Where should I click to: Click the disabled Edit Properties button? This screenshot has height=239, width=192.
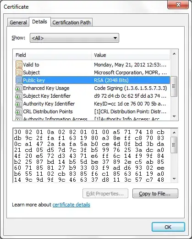(105, 194)
